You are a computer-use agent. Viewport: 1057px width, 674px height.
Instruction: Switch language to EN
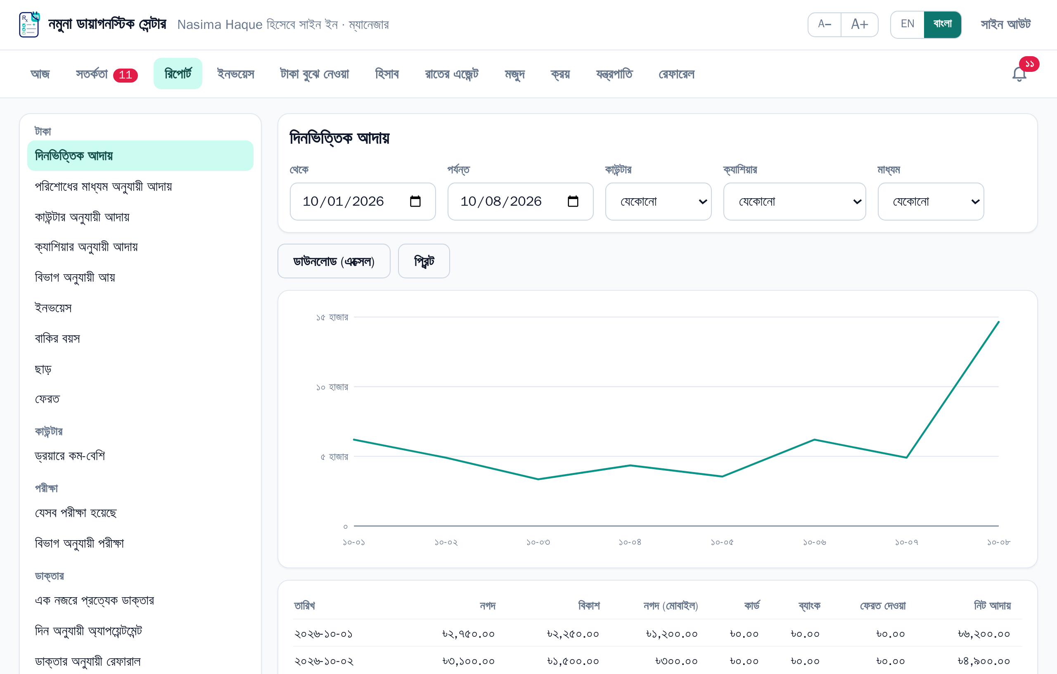[907, 25]
